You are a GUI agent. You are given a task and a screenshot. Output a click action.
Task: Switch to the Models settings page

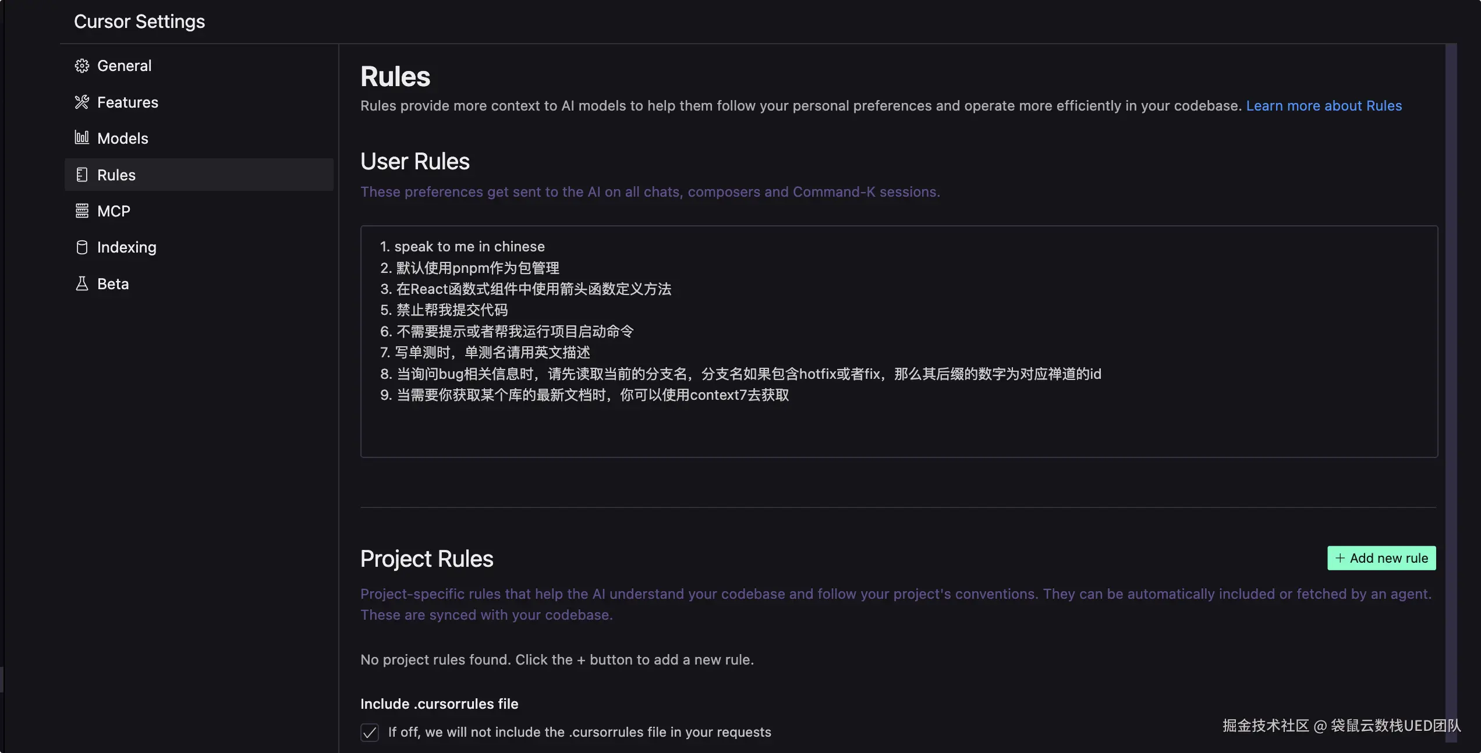[123, 138]
